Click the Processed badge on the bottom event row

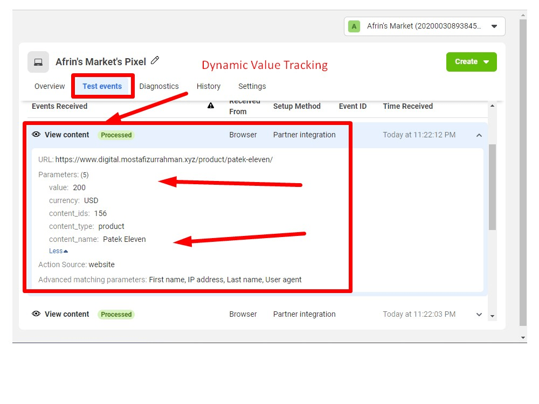[116, 314]
